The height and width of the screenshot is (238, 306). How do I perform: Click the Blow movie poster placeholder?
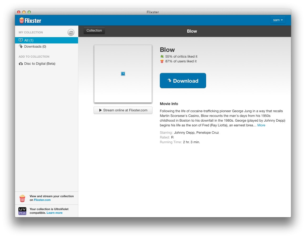(x=123, y=74)
